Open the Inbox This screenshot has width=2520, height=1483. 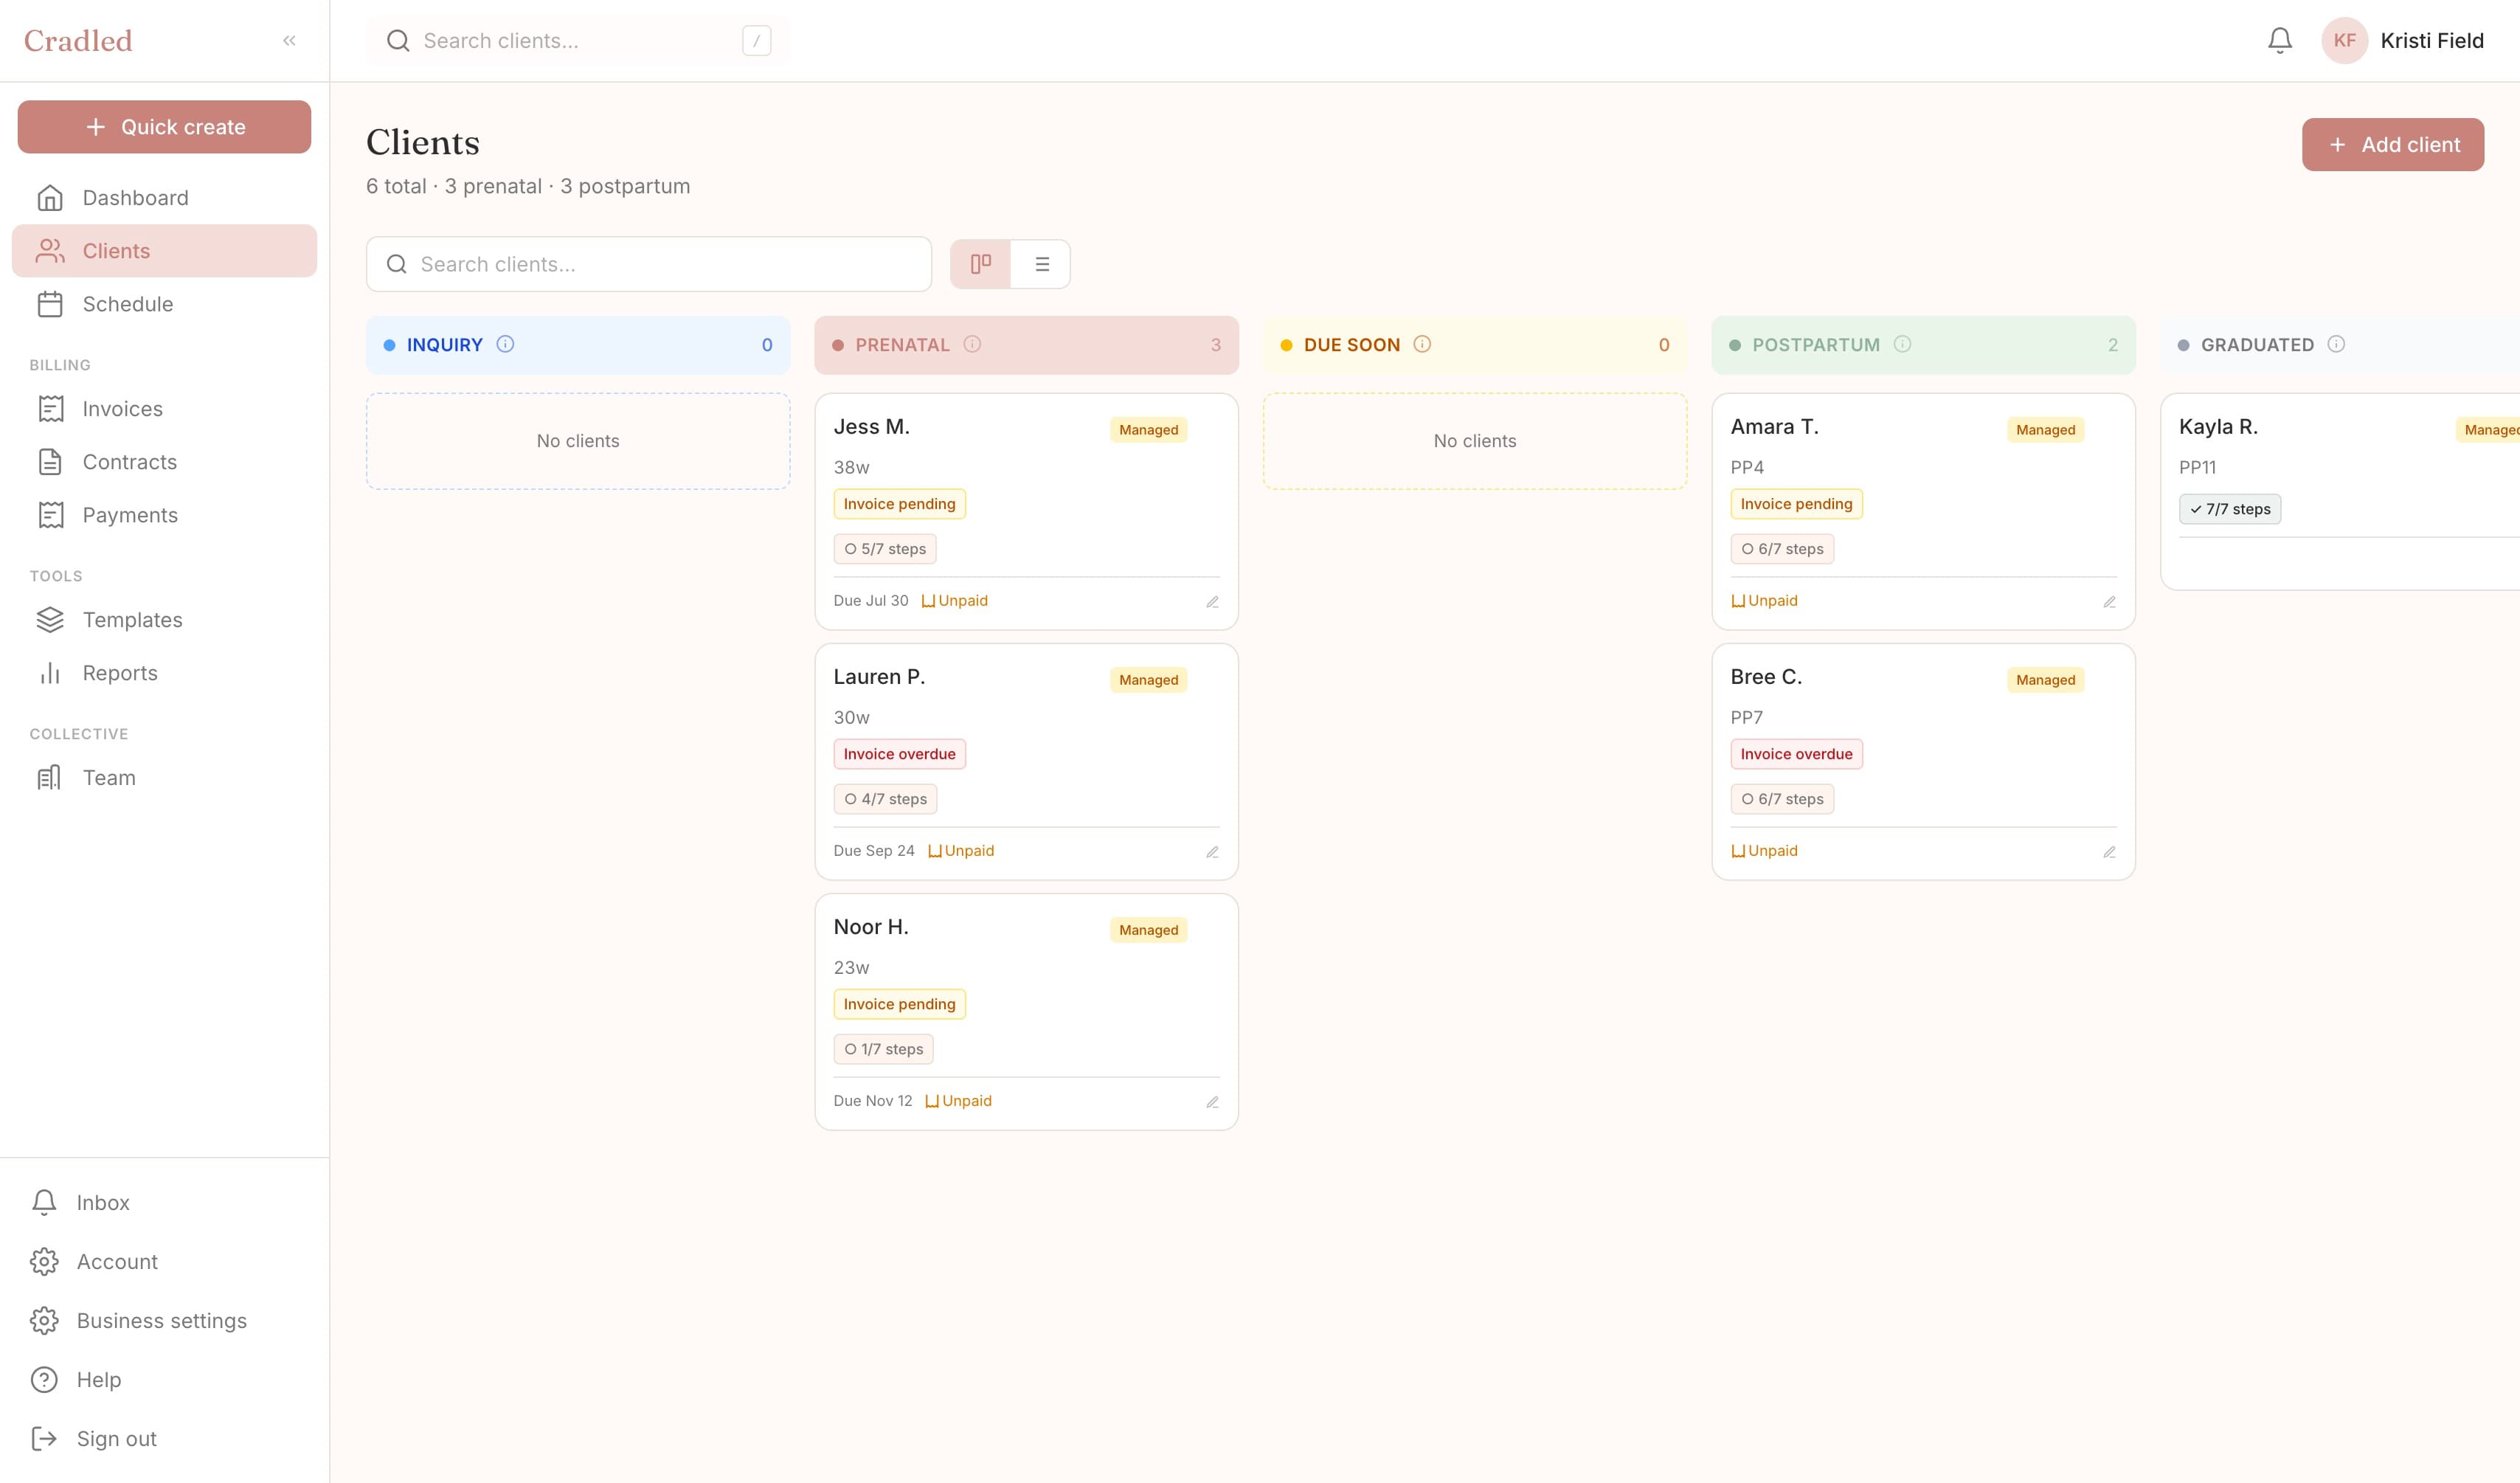(164, 1202)
